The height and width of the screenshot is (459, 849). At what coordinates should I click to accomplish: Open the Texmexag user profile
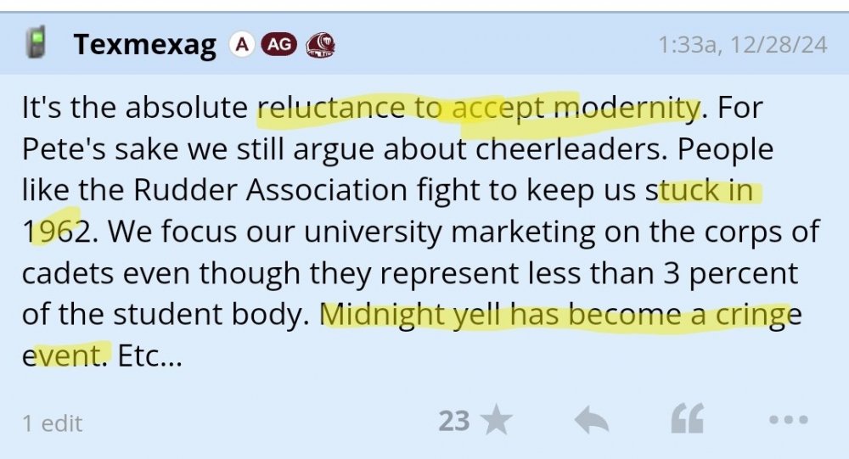144,44
